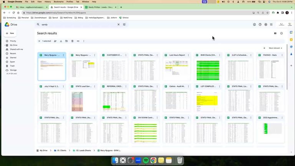Select the Lost Hours Report thumbnail
Viewport: 295px width, 166px height.
[177, 69]
